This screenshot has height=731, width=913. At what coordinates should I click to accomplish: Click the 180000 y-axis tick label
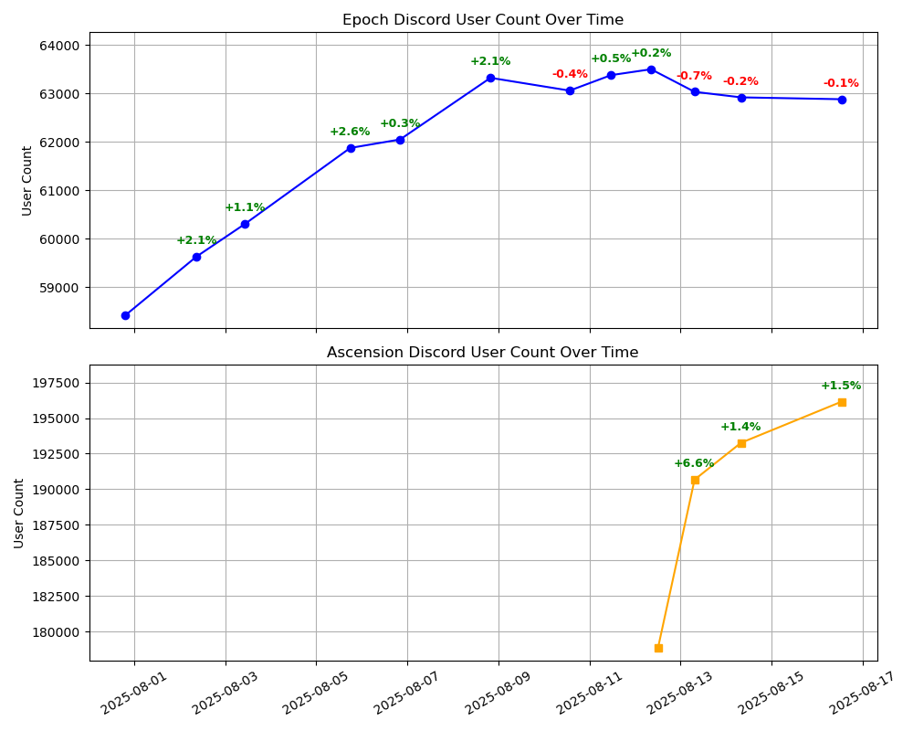(57, 632)
